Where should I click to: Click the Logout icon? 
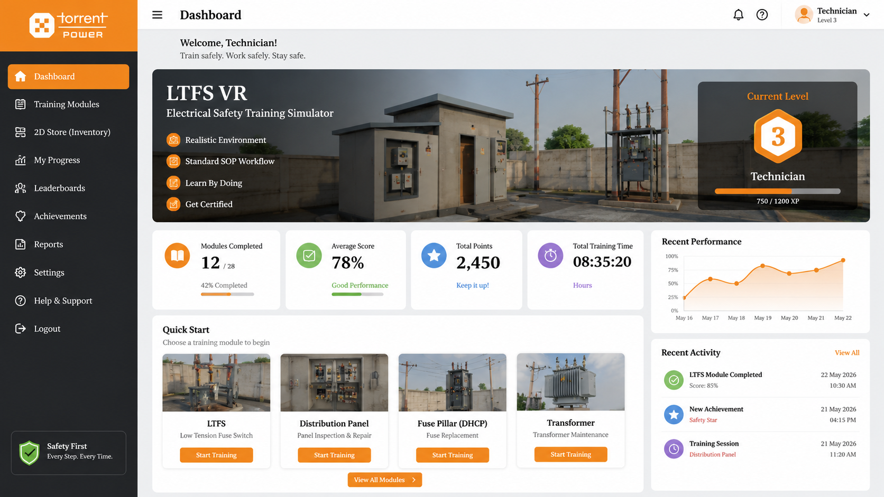pos(20,329)
